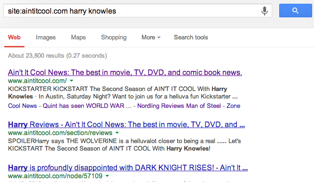Open the Shopping tab
The image size is (314, 182).
point(114,38)
